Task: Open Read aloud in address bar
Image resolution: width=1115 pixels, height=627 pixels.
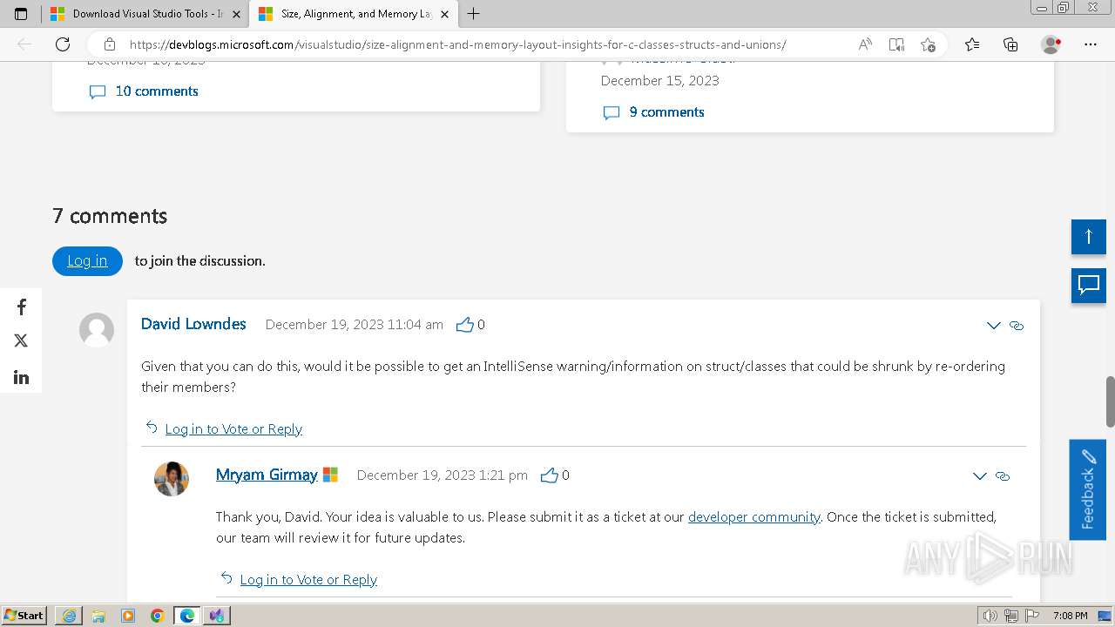Action: [x=865, y=44]
